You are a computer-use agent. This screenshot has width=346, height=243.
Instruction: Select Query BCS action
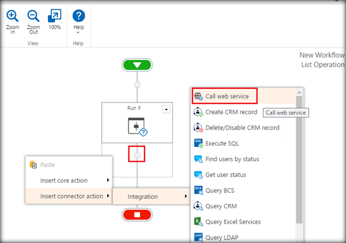[244, 191]
